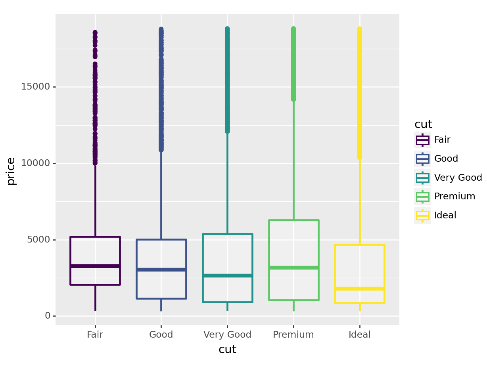This screenshot has width=487, height=365.
Task: Select the Very Good legend key icon
Action: click(x=422, y=178)
